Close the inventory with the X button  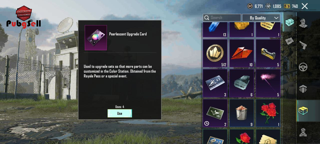(x=304, y=6)
